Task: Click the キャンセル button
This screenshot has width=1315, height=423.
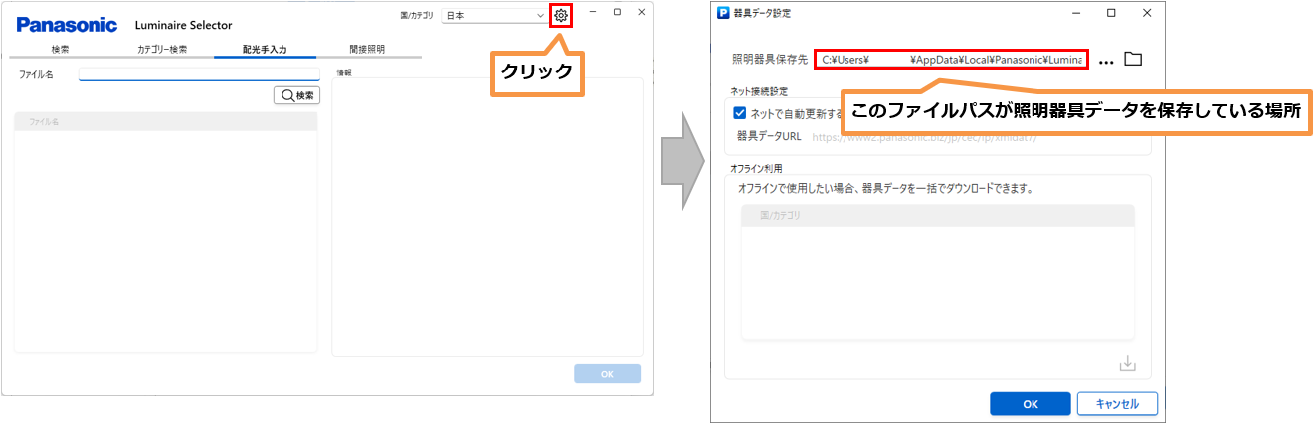Action: (1116, 404)
